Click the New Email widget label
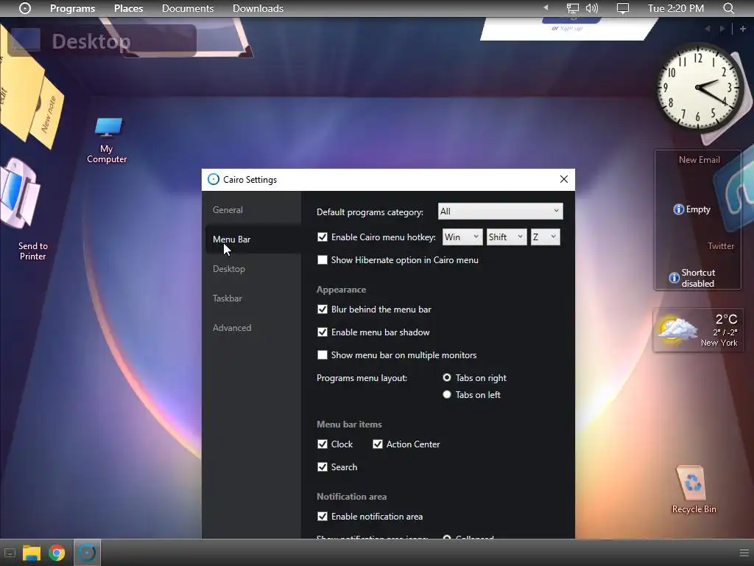The image size is (754, 566). (700, 160)
